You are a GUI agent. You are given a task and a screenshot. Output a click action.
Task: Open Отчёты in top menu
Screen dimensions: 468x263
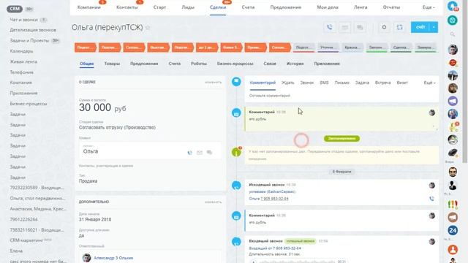(x=391, y=7)
